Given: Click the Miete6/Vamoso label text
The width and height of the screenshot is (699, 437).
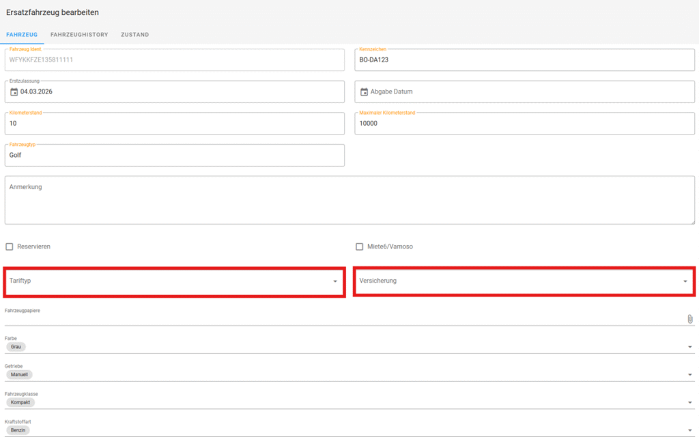Looking at the screenshot, I should tap(390, 246).
